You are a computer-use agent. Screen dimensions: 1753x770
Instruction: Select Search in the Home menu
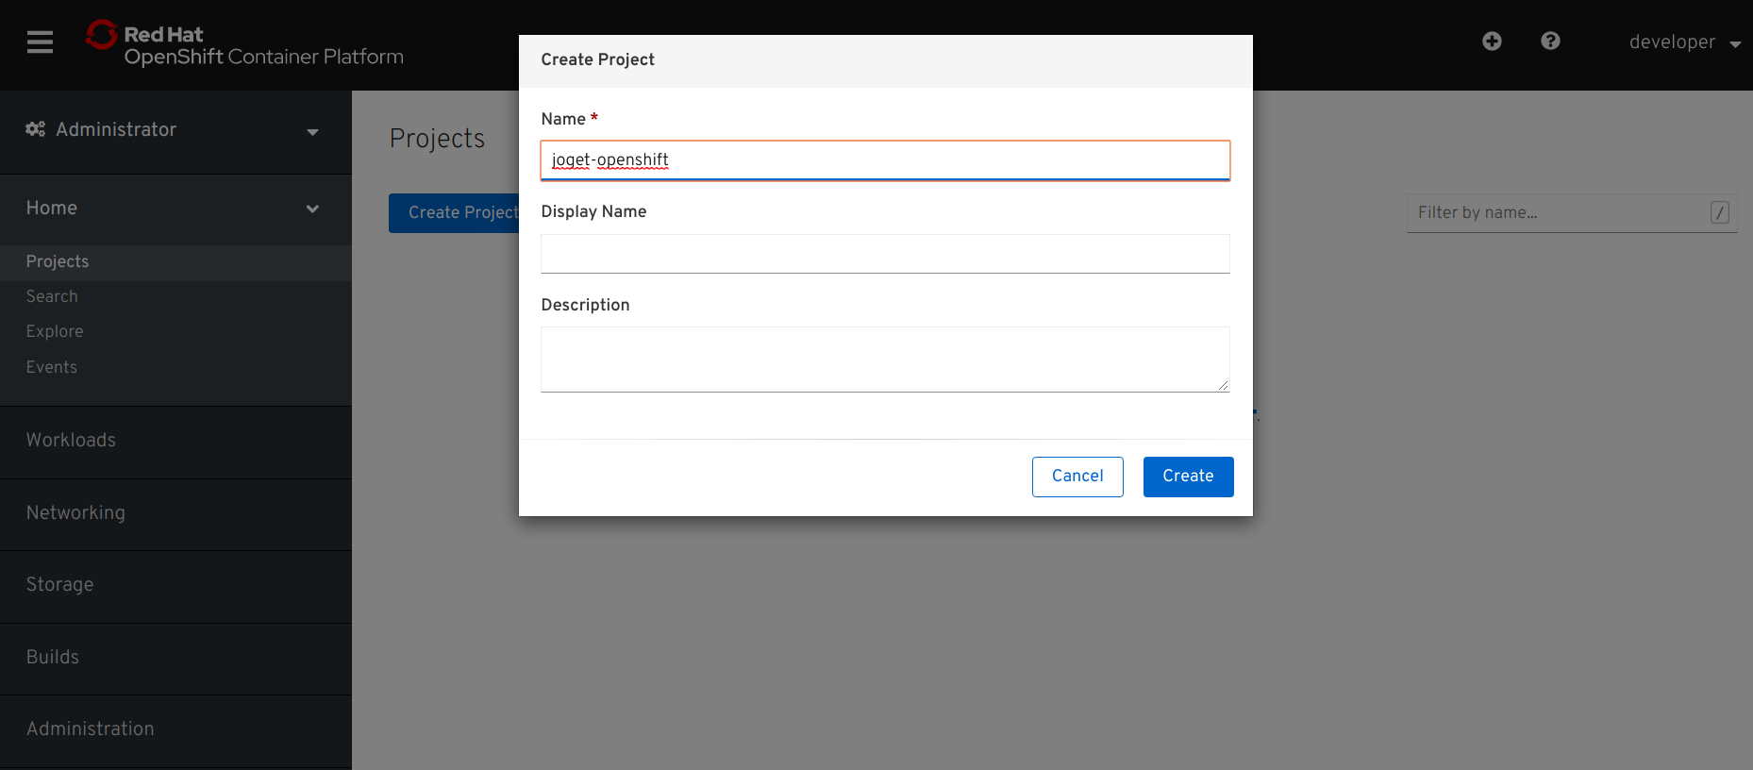click(52, 296)
